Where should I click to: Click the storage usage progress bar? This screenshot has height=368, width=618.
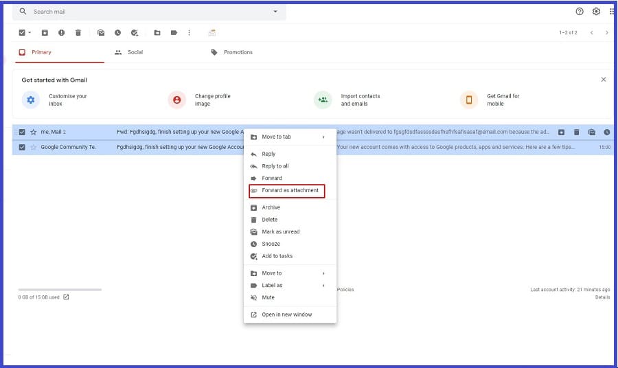coord(60,290)
